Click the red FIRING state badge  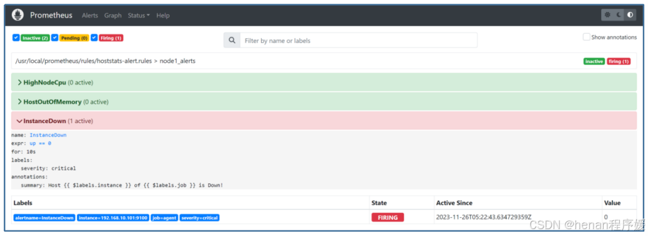point(387,217)
